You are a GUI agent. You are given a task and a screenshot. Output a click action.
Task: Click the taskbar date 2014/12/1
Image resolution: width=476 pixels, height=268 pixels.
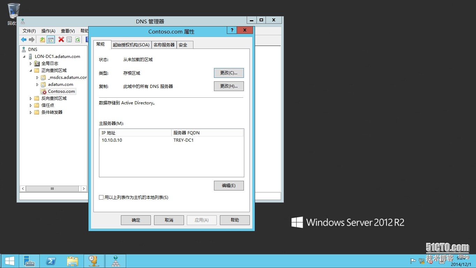point(461,265)
